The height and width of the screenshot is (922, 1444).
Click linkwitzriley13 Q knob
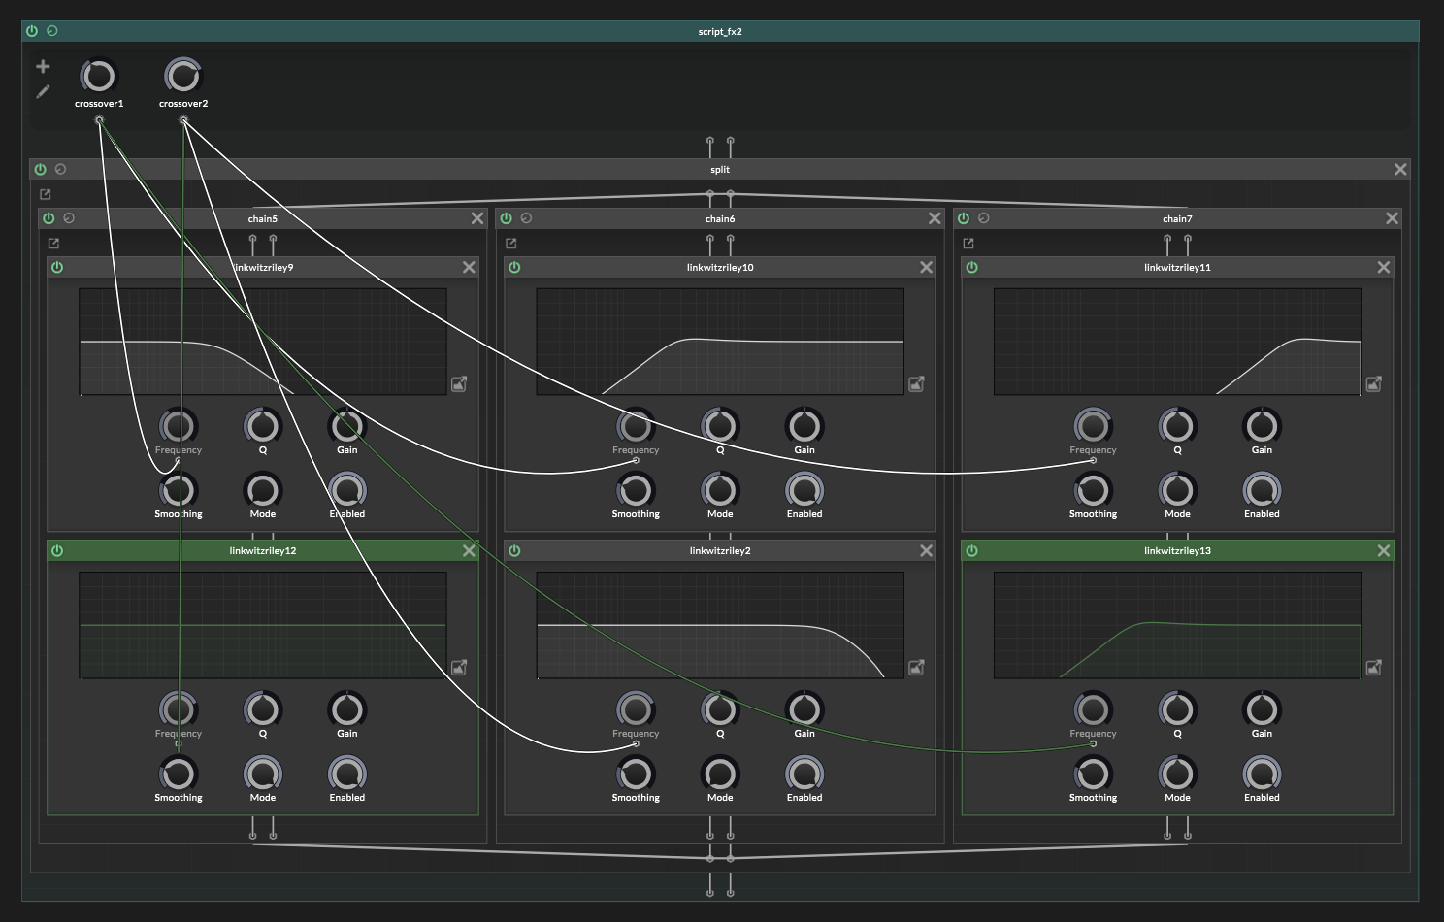[x=1177, y=709]
